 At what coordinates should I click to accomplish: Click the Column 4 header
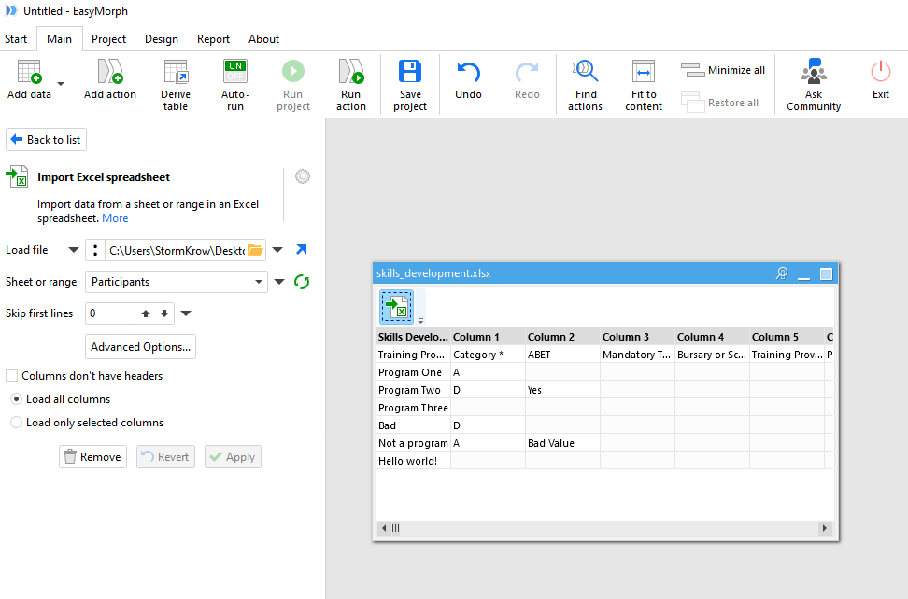[712, 337]
